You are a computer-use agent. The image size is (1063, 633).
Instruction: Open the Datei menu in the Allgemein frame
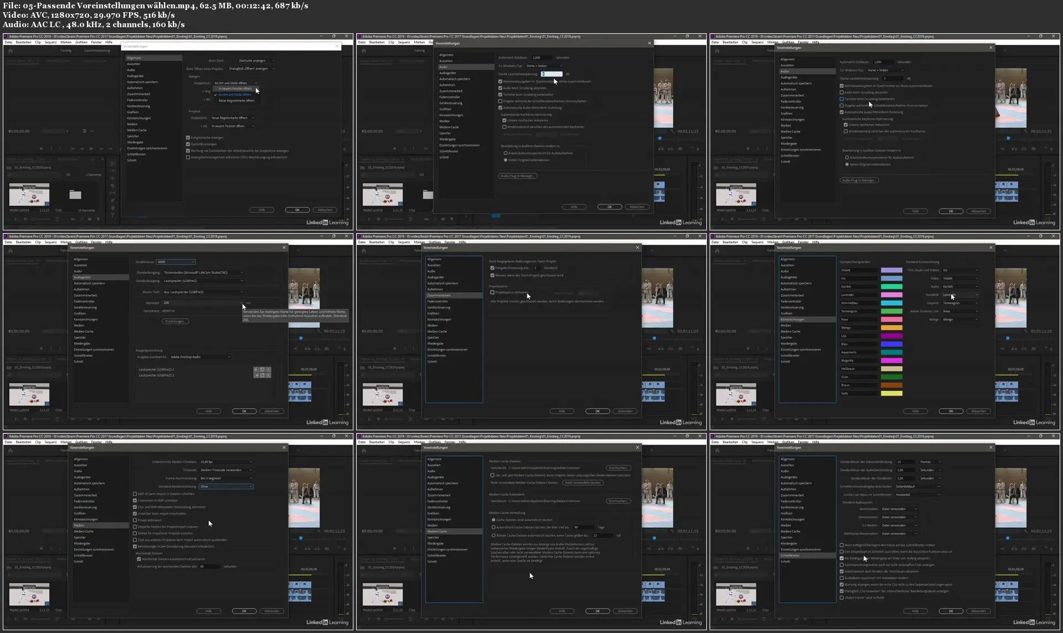click(x=8, y=42)
